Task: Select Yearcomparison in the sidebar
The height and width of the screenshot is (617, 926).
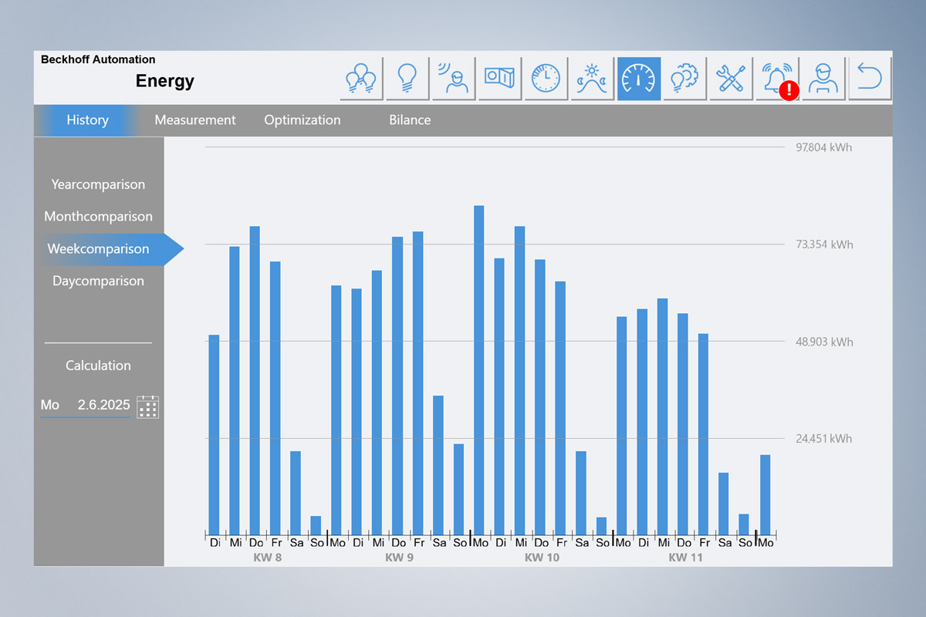Action: pos(98,184)
